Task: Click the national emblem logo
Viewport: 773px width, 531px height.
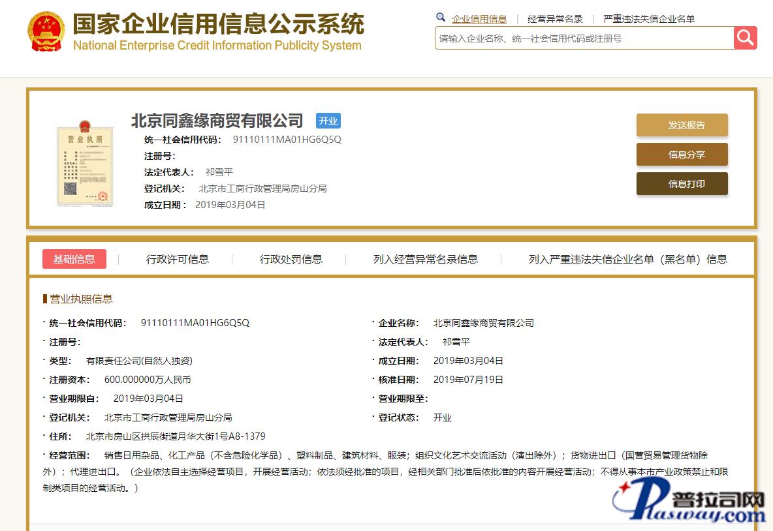Action: point(46,31)
